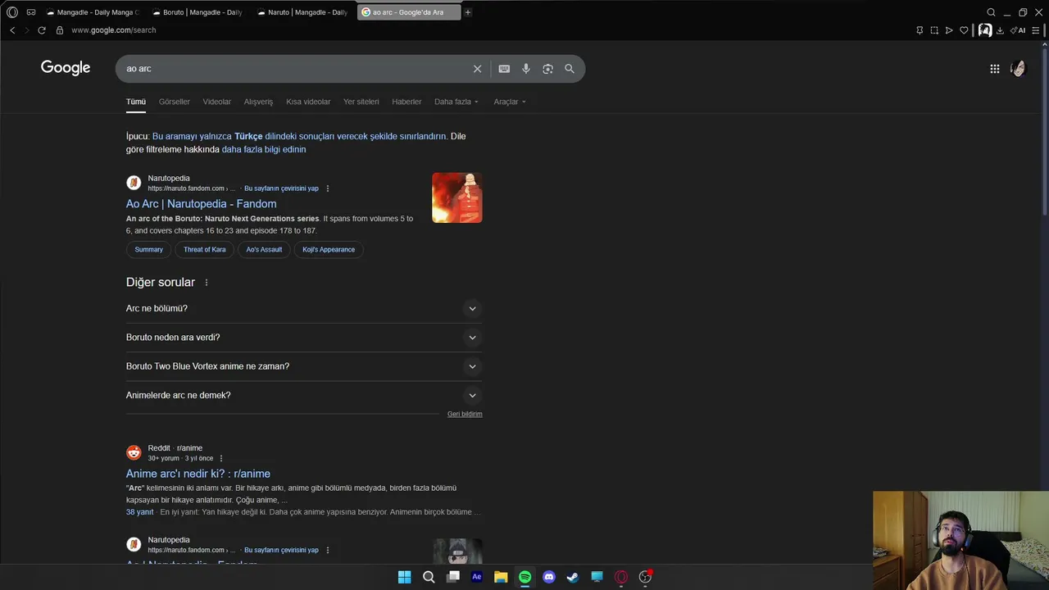1049x590 pixels.
Task: Switch to the 'Videolar' search tab
Action: (217, 102)
